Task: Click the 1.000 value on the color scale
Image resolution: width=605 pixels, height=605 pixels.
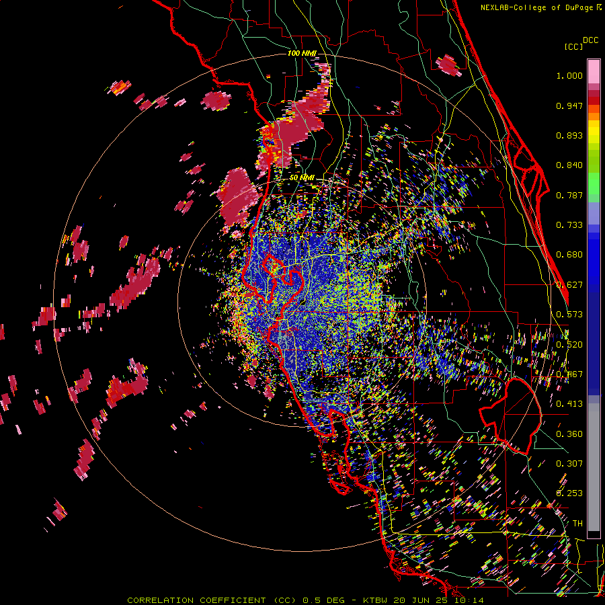Action: tap(569, 75)
